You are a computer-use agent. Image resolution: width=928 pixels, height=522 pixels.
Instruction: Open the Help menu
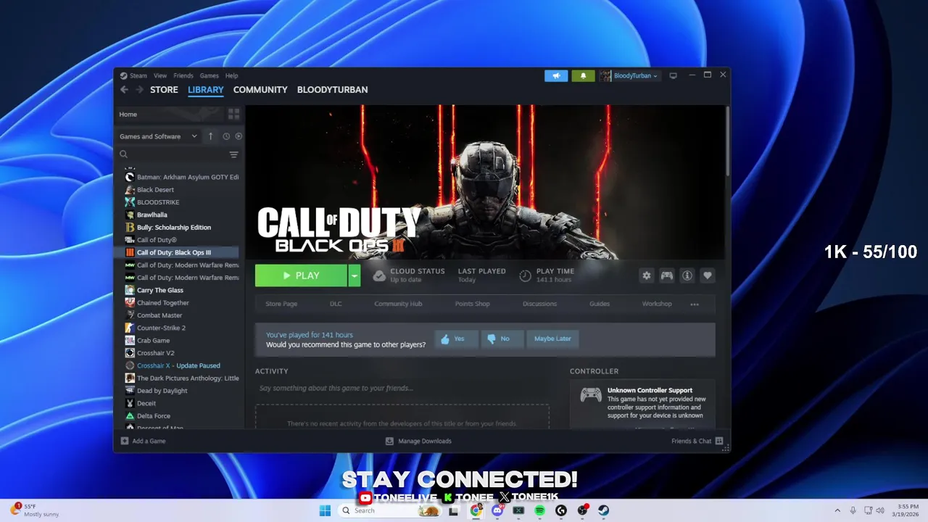coord(231,75)
